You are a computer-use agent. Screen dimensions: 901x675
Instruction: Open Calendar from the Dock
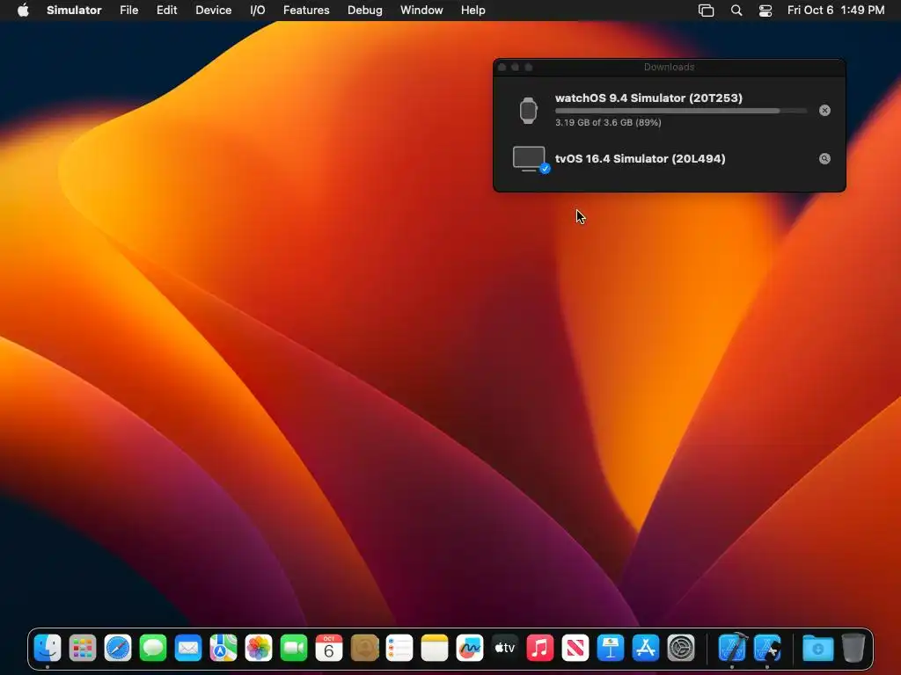click(329, 649)
